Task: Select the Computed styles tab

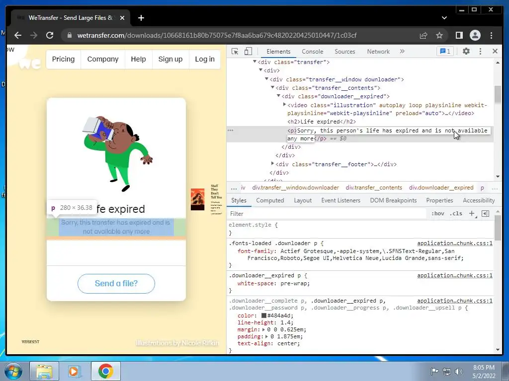Action: [270, 200]
